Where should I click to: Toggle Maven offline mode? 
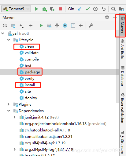pos(57,25)
